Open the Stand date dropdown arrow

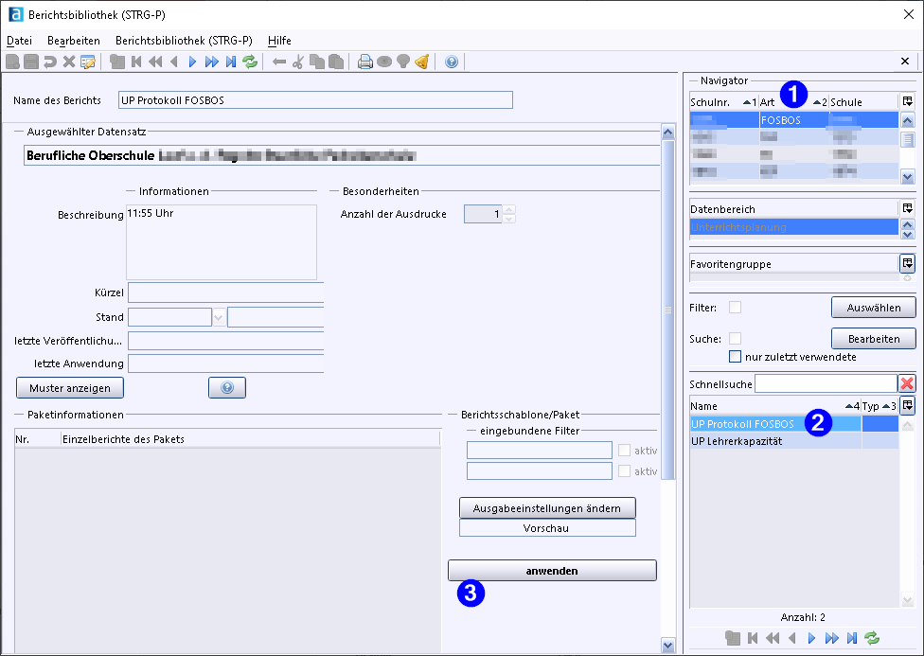click(219, 317)
